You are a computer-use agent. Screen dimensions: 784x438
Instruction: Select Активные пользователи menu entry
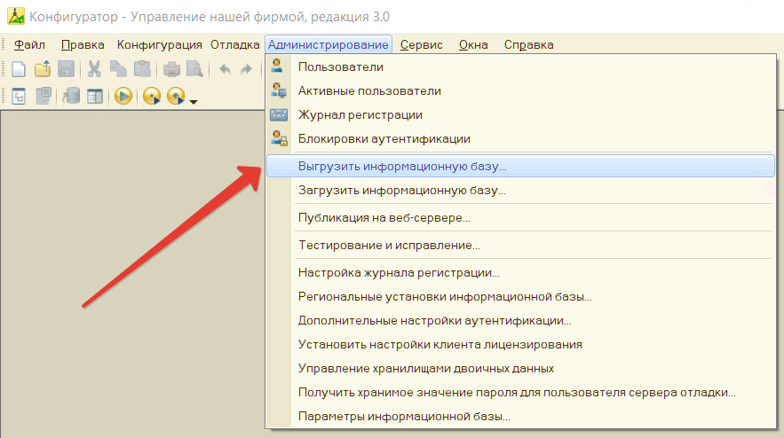520,91
